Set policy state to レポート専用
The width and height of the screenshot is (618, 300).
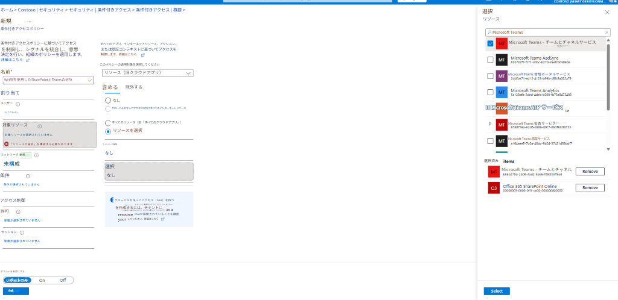(16, 280)
